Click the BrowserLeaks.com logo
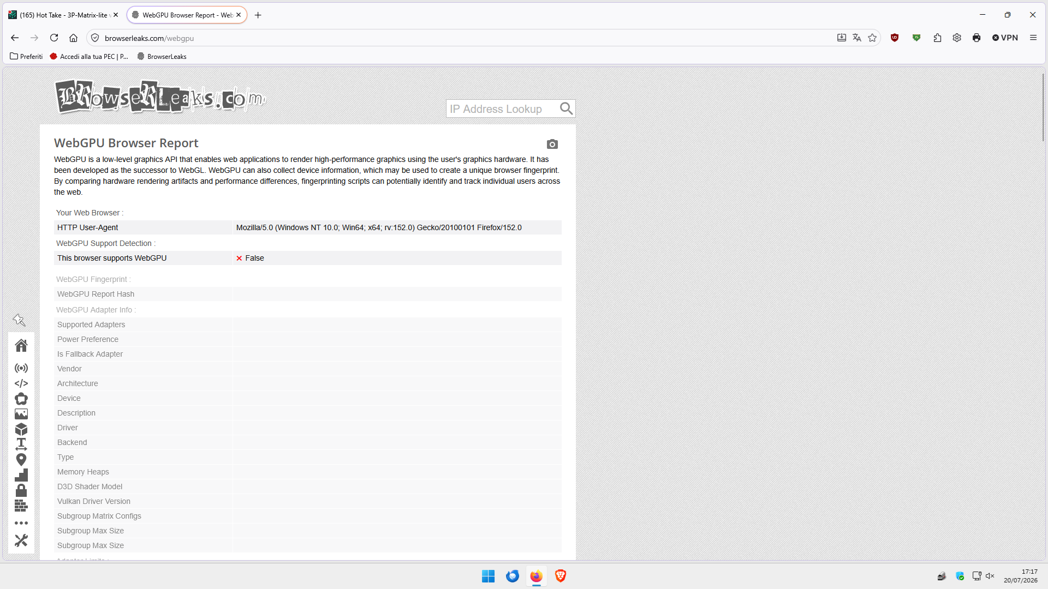The width and height of the screenshot is (1048, 589). point(160,97)
